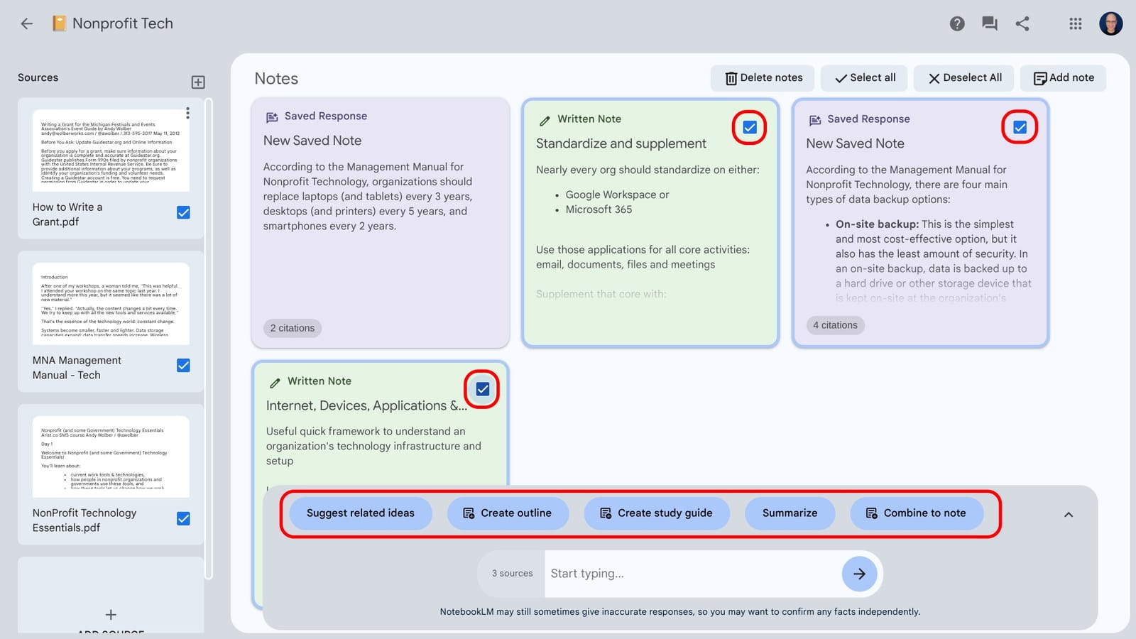This screenshot has width=1136, height=639.
Task: Click the share icon in the header
Action: click(x=1022, y=23)
